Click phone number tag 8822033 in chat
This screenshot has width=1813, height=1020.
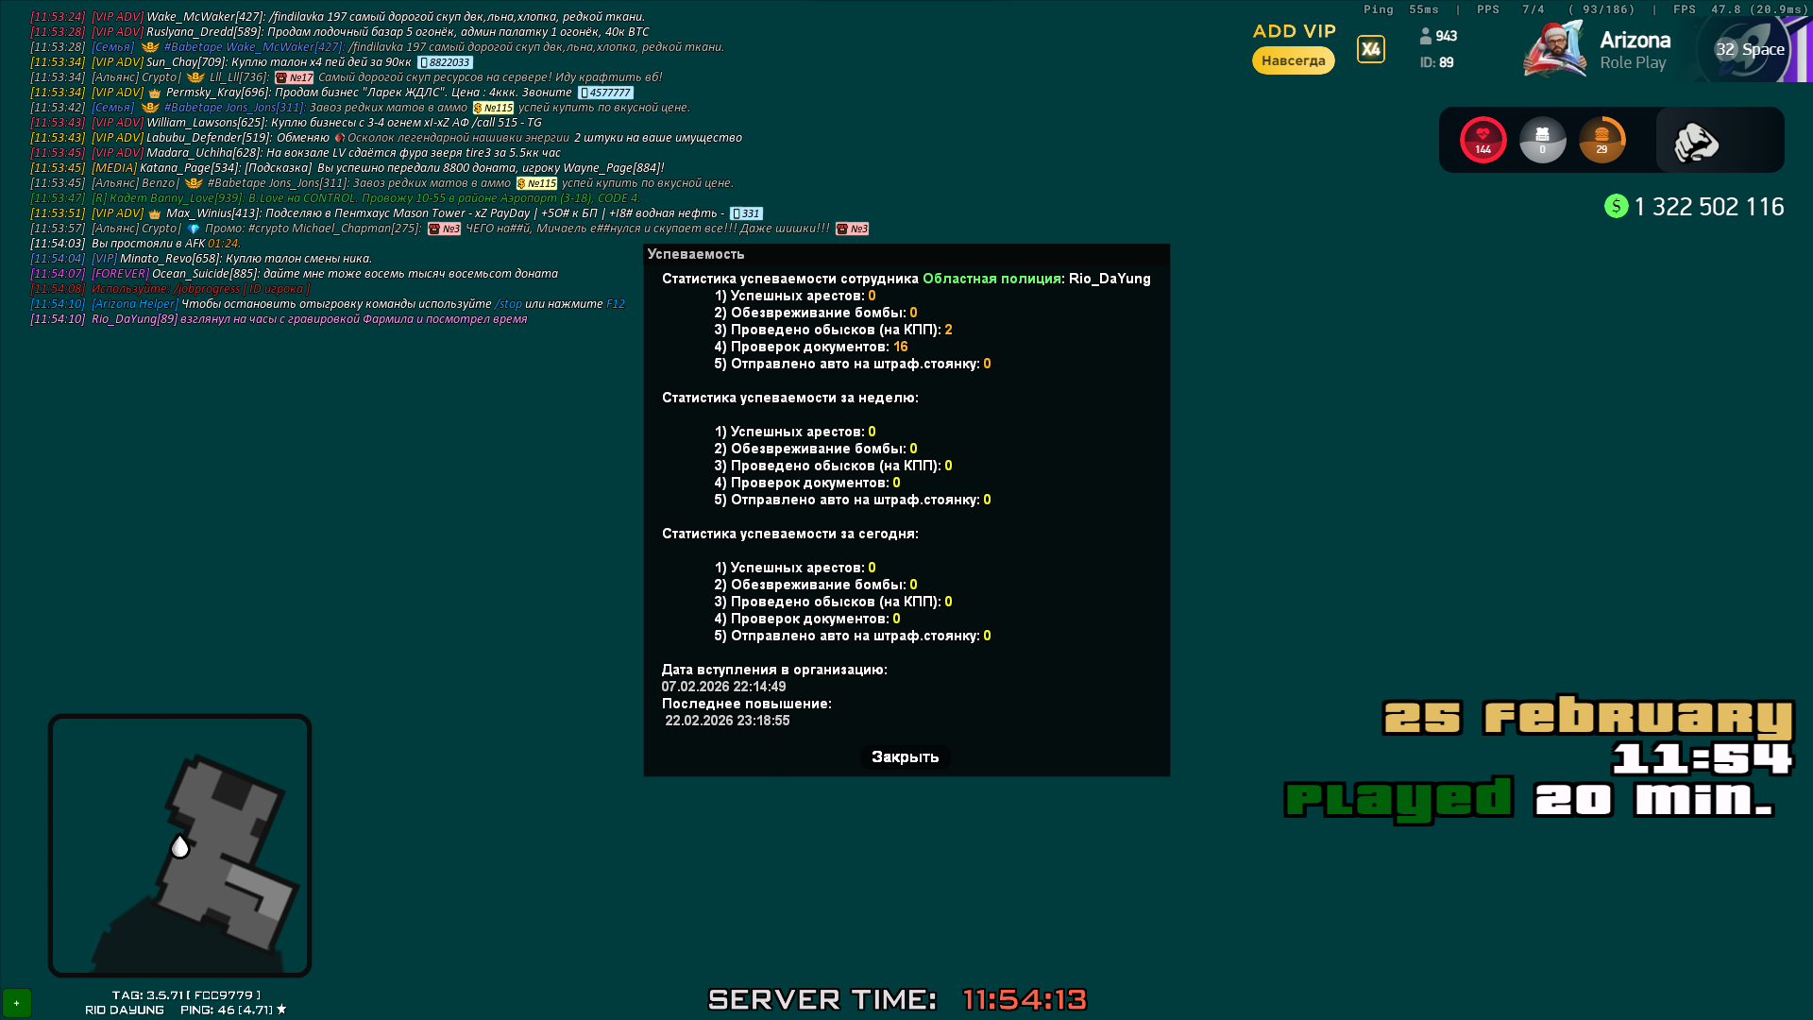pos(445,62)
